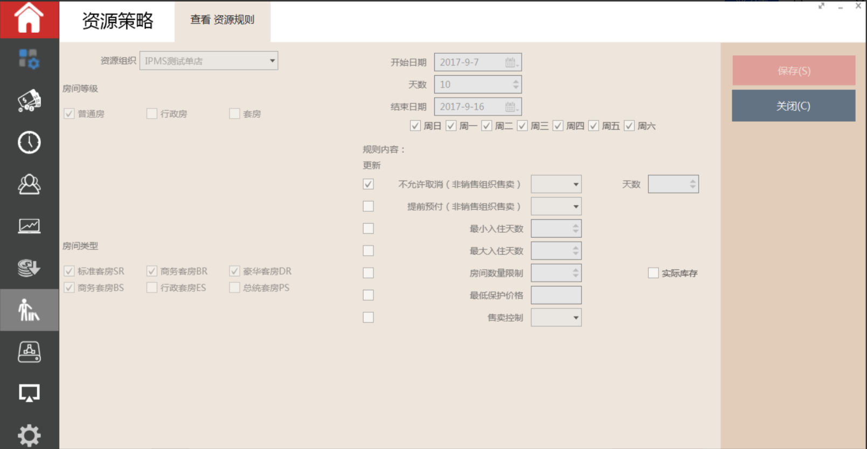Screen dimensions: 867x449
Task: Select the 资源策略 title tab
Action: [117, 21]
